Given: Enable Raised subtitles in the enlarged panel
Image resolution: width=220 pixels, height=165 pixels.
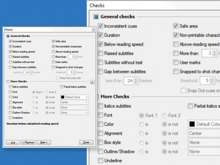Looking at the screenshot, I should click(100, 53).
